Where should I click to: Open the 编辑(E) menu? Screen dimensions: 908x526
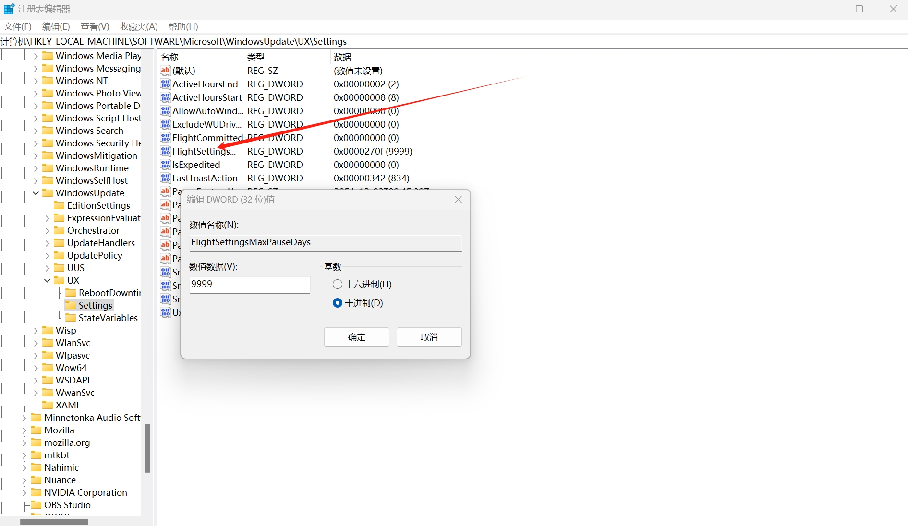pos(56,26)
